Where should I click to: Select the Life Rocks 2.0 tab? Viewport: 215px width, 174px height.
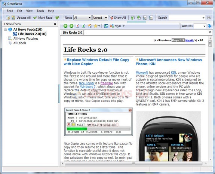point(73,33)
